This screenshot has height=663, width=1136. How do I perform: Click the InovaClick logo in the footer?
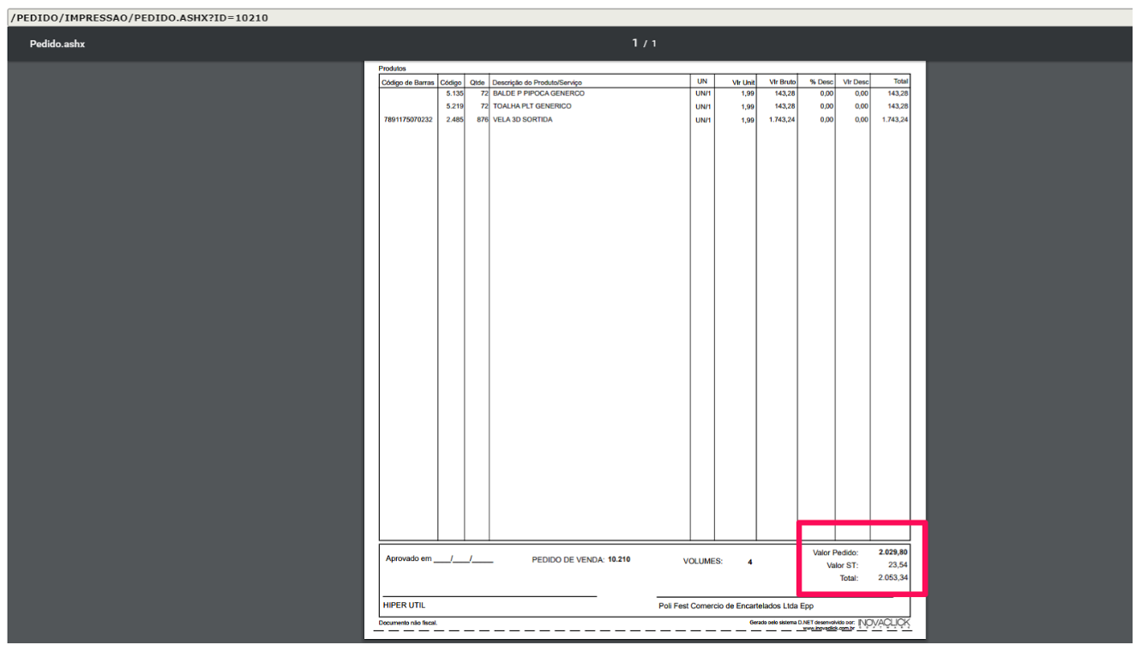tap(884, 622)
